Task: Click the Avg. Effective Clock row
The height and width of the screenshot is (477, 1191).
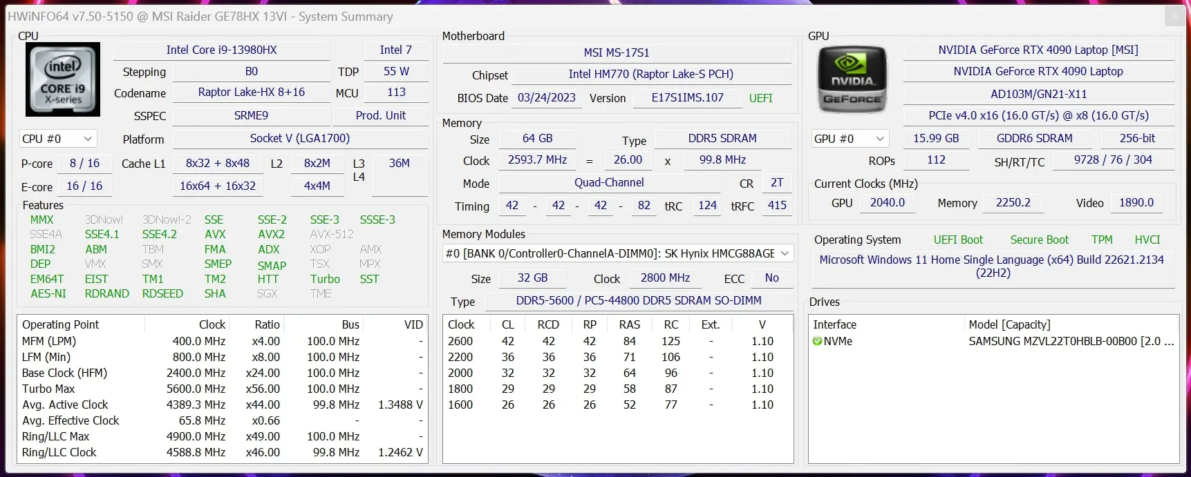Action: tap(223, 420)
